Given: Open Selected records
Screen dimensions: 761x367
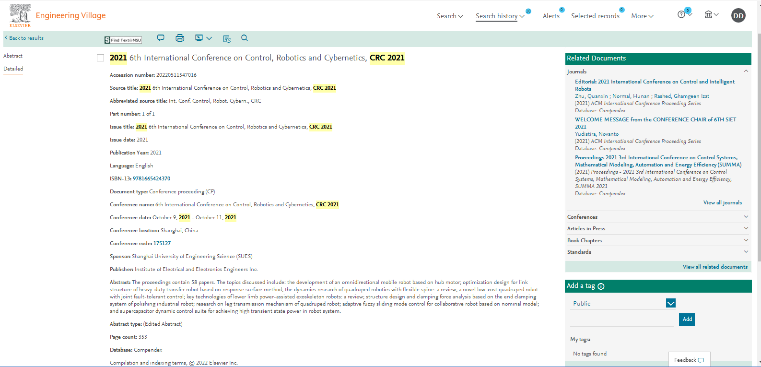Looking at the screenshot, I should 595,16.
